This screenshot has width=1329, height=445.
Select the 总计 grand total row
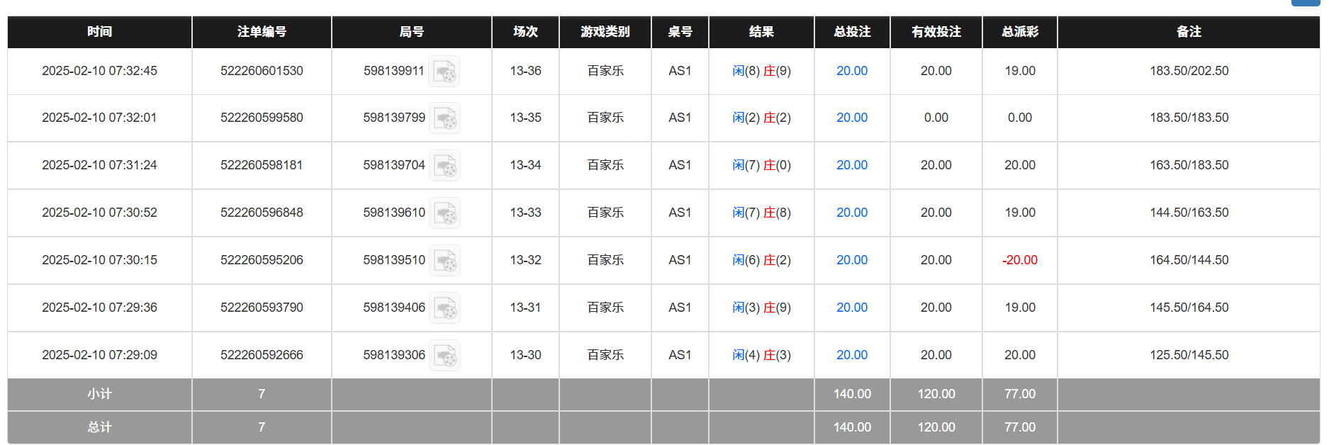pos(99,427)
